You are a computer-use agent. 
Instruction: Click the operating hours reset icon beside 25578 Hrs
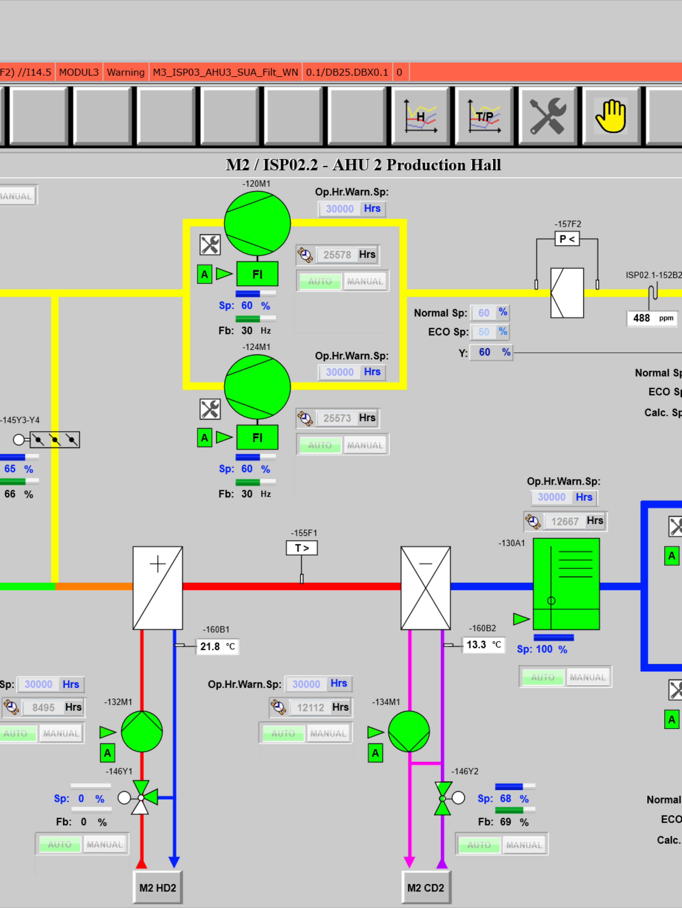305,255
